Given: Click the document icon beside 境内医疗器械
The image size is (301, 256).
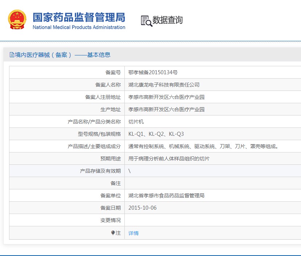Looking at the screenshot, I should coord(12,55).
